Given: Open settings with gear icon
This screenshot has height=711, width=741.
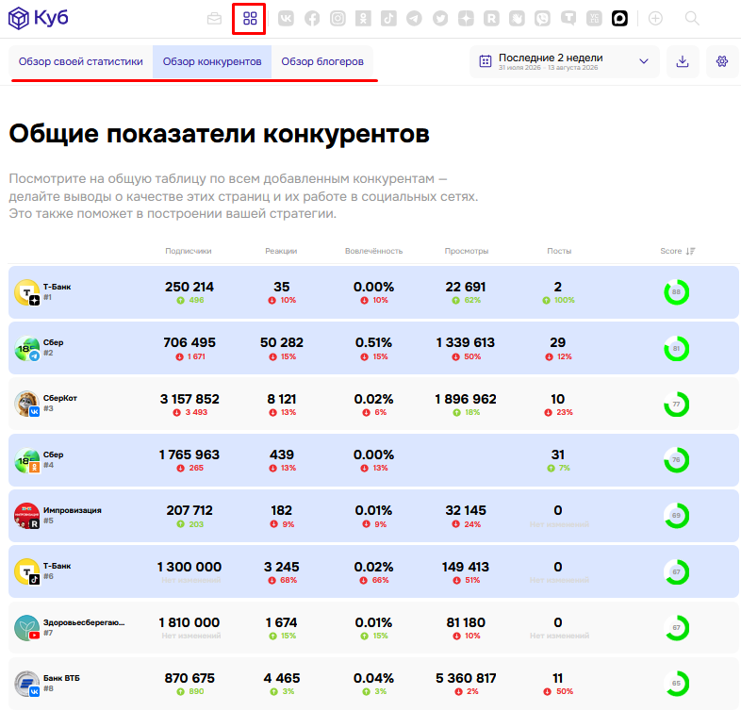Looking at the screenshot, I should tap(722, 61).
